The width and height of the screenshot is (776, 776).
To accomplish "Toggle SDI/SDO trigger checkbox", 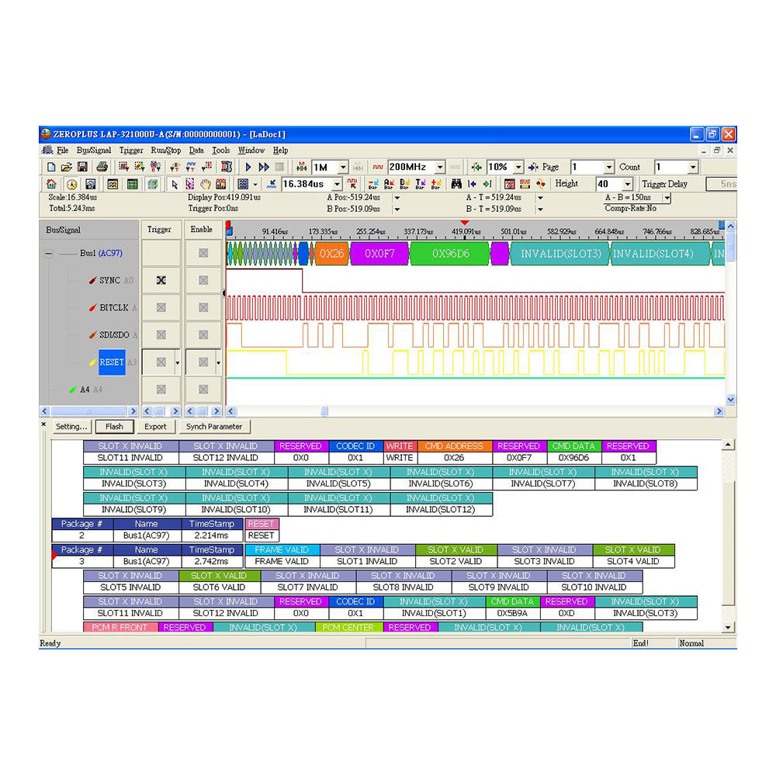I will click(x=161, y=334).
